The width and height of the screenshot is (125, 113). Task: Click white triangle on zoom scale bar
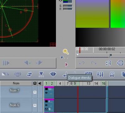77,54
